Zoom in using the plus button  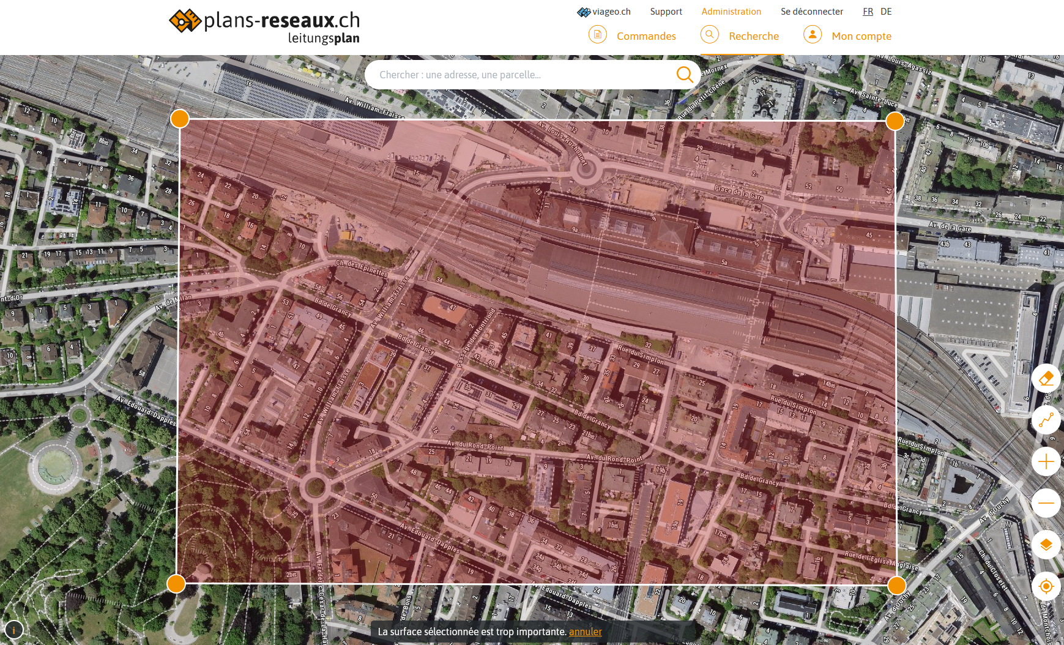1046,461
